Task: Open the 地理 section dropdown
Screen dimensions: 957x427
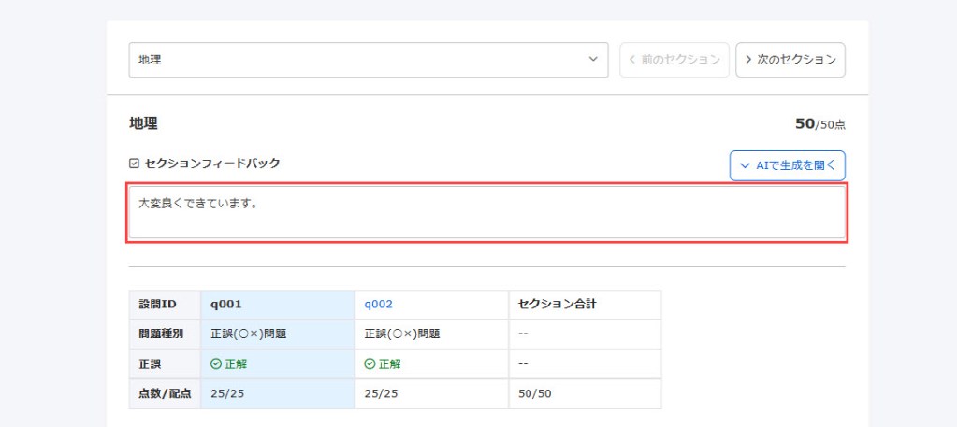Action: pos(368,60)
